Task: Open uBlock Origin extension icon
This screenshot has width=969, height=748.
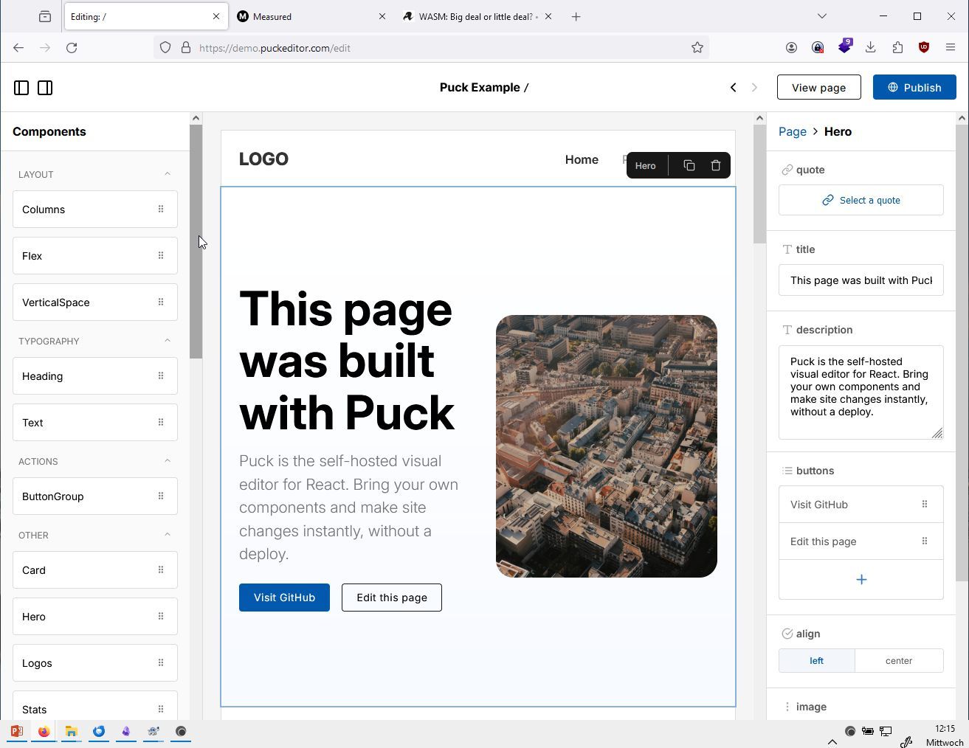Action: tap(924, 48)
